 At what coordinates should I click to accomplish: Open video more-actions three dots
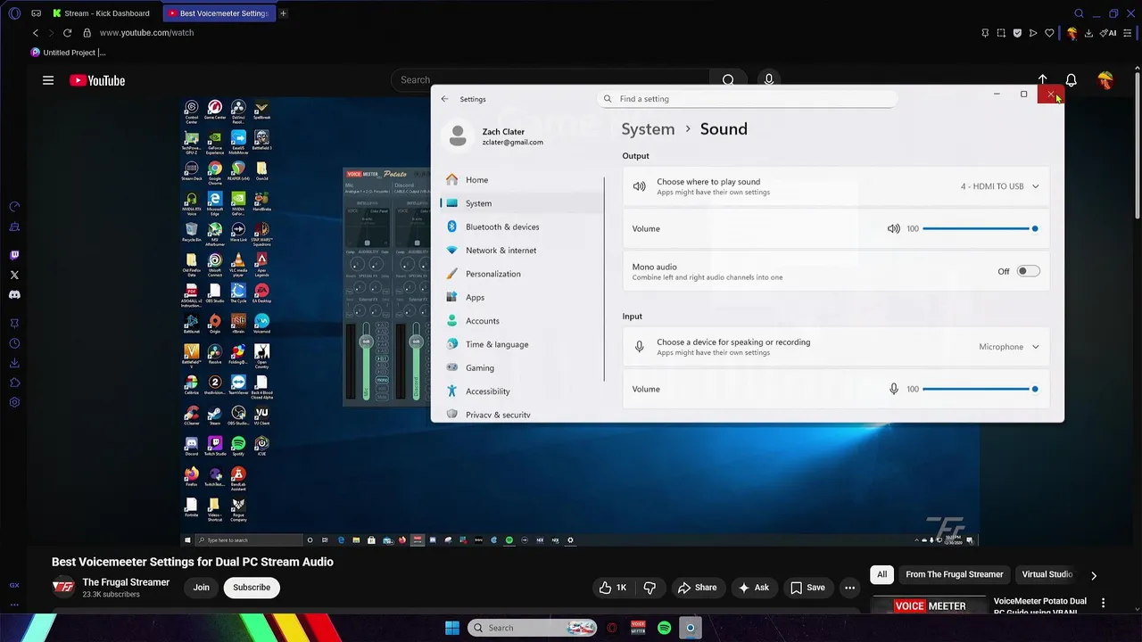click(x=849, y=588)
